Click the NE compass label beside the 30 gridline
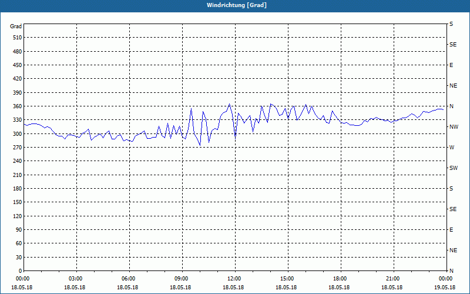 pos(453,250)
